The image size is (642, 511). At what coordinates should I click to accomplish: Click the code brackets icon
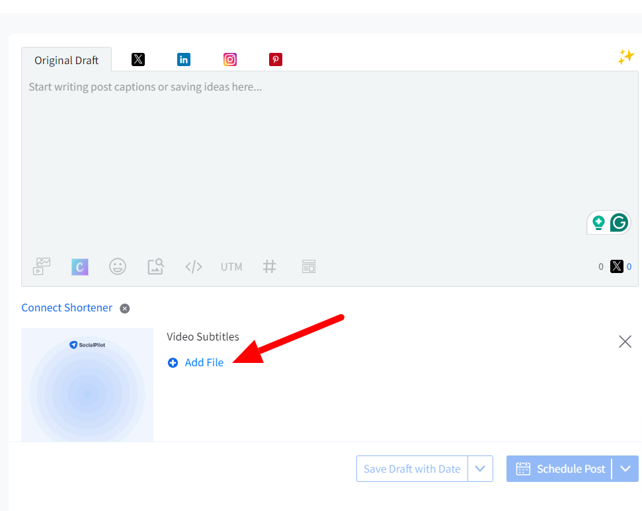(x=193, y=266)
